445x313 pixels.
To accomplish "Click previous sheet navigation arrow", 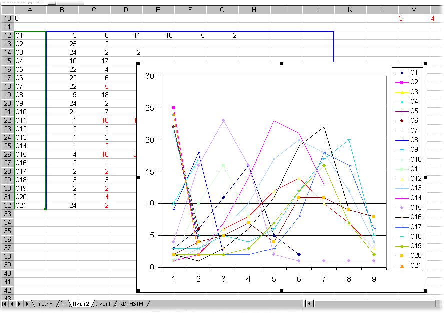I will click(12, 304).
